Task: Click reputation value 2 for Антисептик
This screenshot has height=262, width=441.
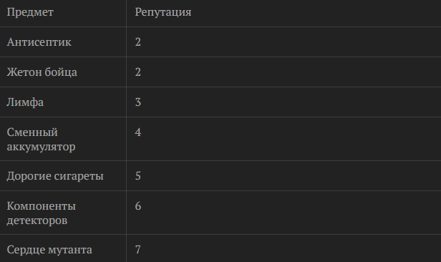Action: [137, 42]
